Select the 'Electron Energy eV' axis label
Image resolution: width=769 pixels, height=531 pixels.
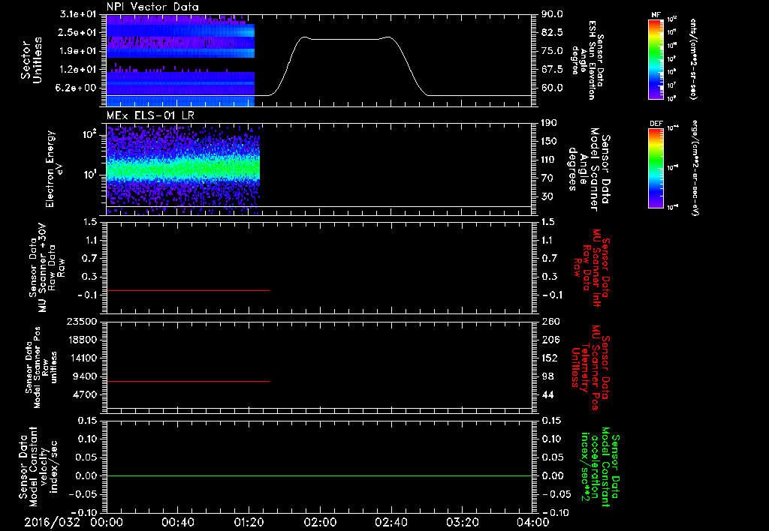[x=54, y=169]
